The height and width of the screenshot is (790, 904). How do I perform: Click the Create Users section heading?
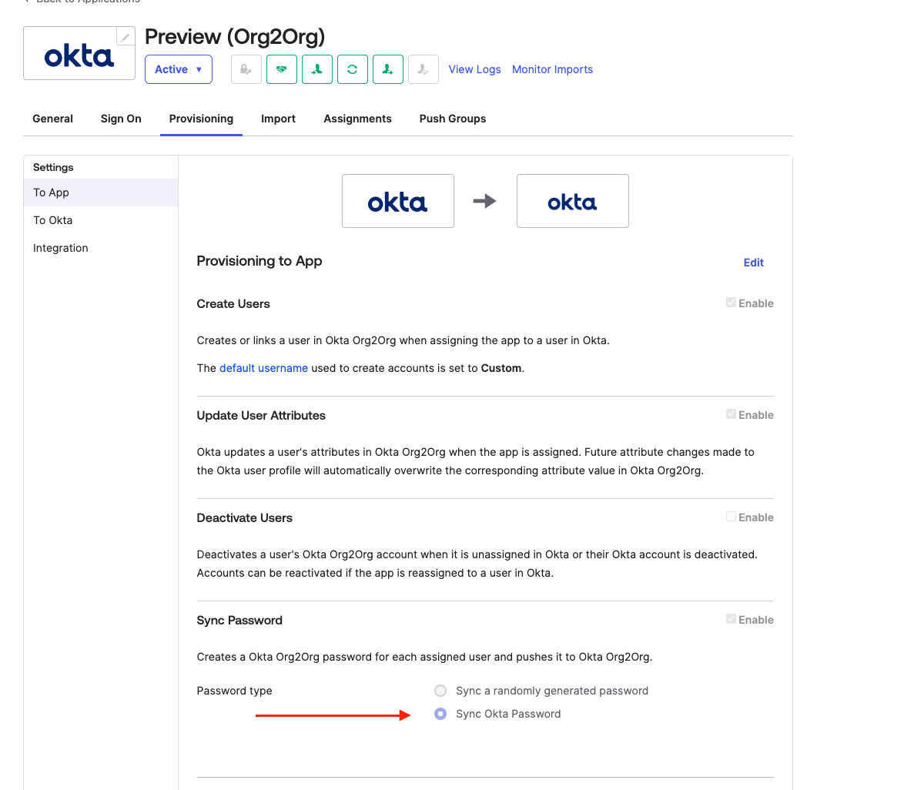click(x=233, y=304)
